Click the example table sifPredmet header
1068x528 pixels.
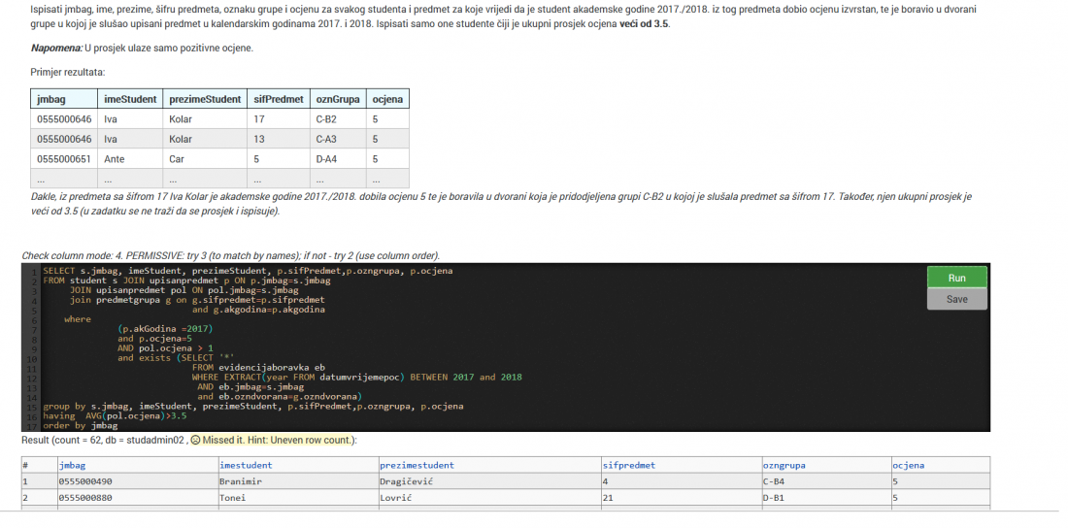click(279, 99)
